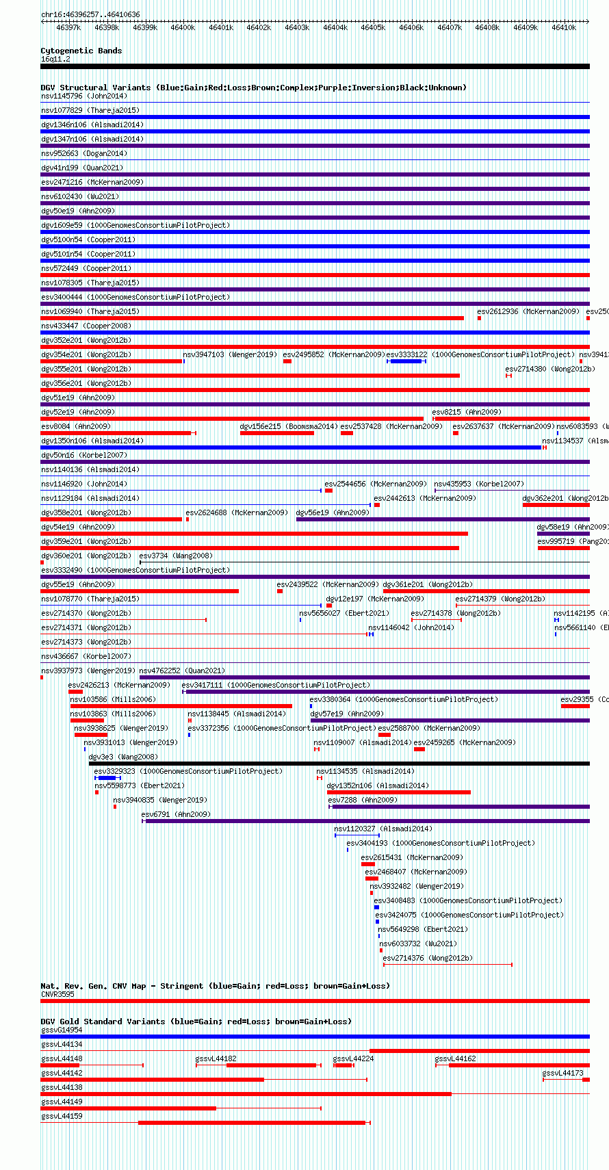
Task: Click variant nsv1138445 (Alsmadi2014)
Action: tap(237, 714)
